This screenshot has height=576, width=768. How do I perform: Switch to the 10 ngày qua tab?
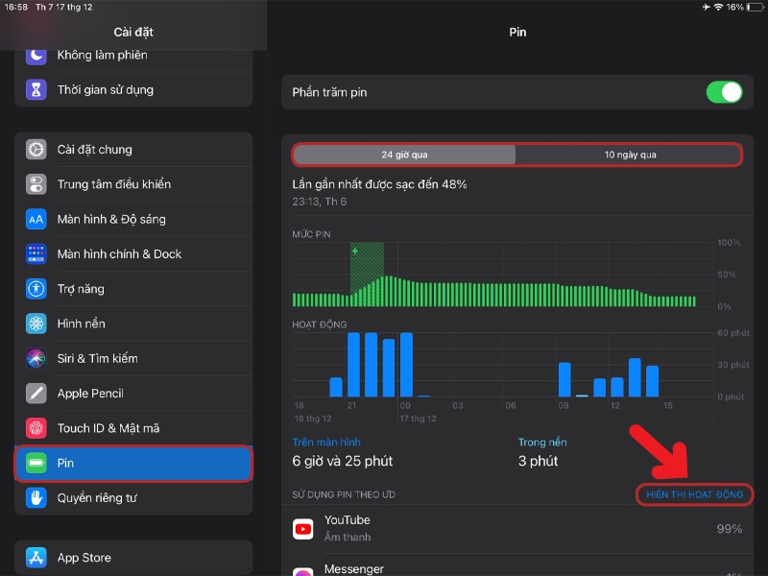[631, 155]
